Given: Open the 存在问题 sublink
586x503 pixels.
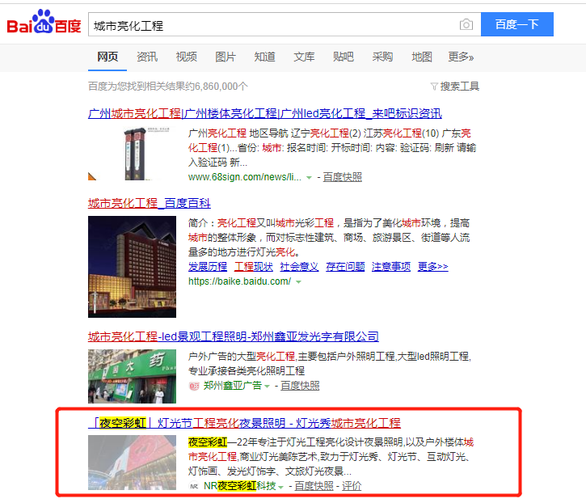Looking at the screenshot, I should click(345, 267).
